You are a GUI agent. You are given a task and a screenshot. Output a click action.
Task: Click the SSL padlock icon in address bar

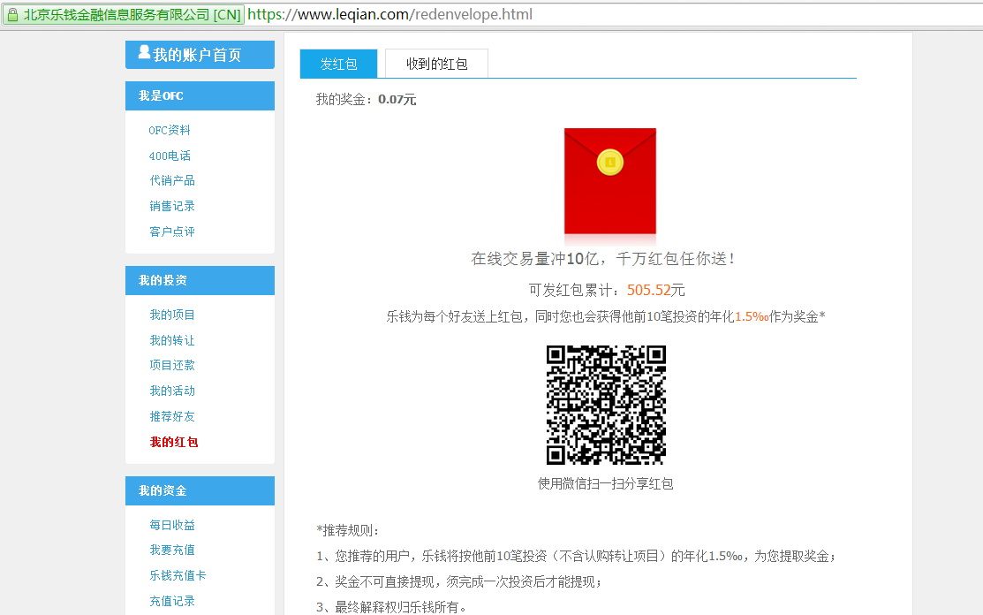12,14
